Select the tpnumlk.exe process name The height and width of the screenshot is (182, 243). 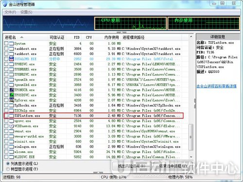click(24, 80)
